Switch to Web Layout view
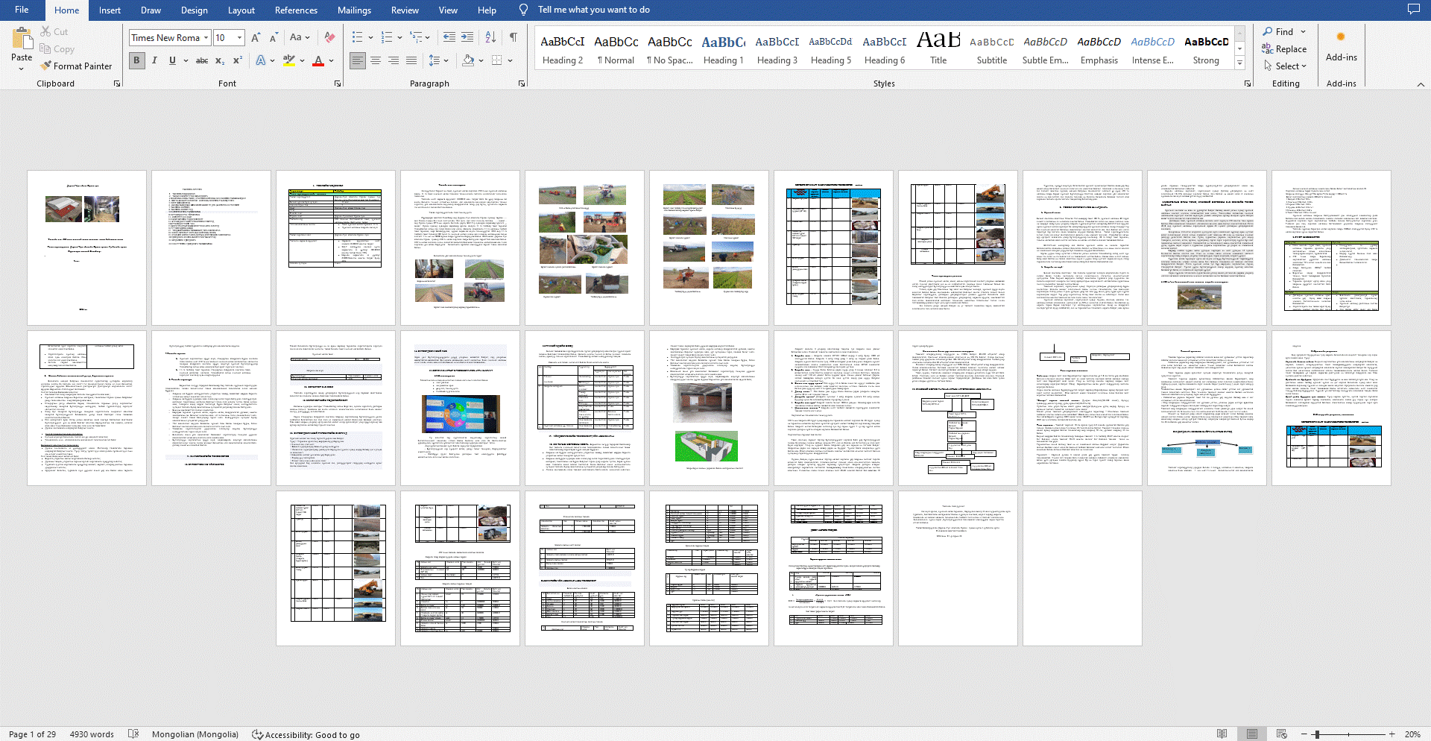1431x741 pixels. [1281, 734]
